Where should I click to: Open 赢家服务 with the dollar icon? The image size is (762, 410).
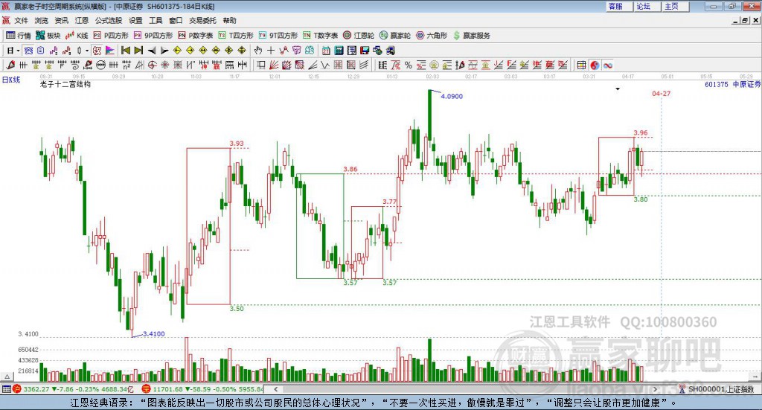[x=471, y=36]
